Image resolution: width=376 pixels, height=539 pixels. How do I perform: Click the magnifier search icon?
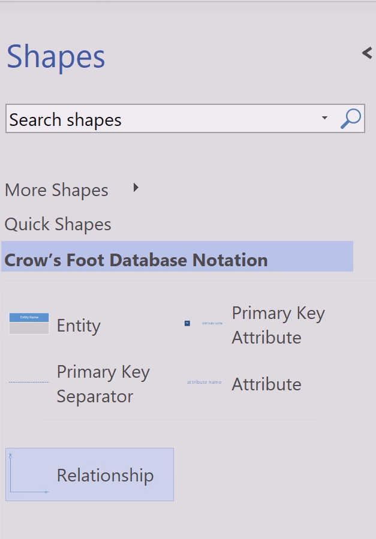click(351, 119)
